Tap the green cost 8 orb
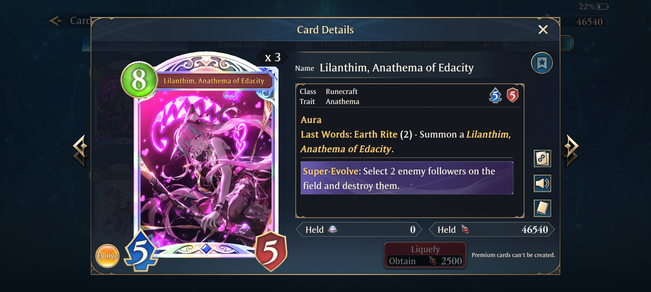The image size is (651, 292). [x=139, y=80]
